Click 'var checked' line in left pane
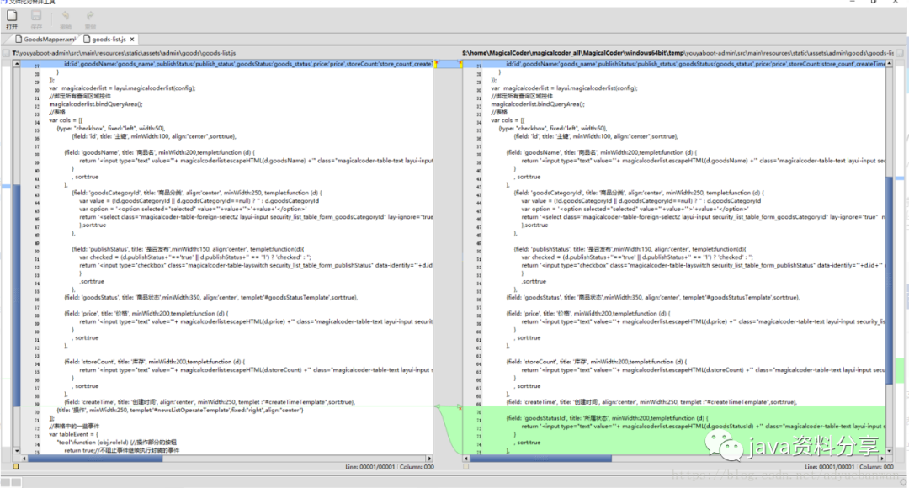 [194, 257]
